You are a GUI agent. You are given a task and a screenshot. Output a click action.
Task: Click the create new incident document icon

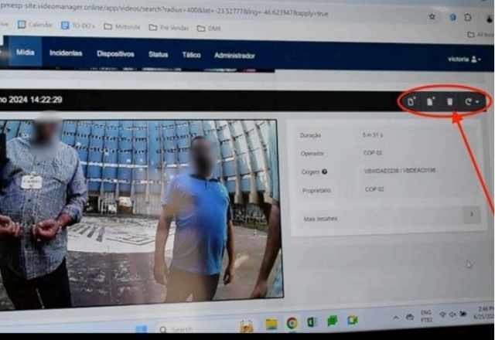coord(411,101)
